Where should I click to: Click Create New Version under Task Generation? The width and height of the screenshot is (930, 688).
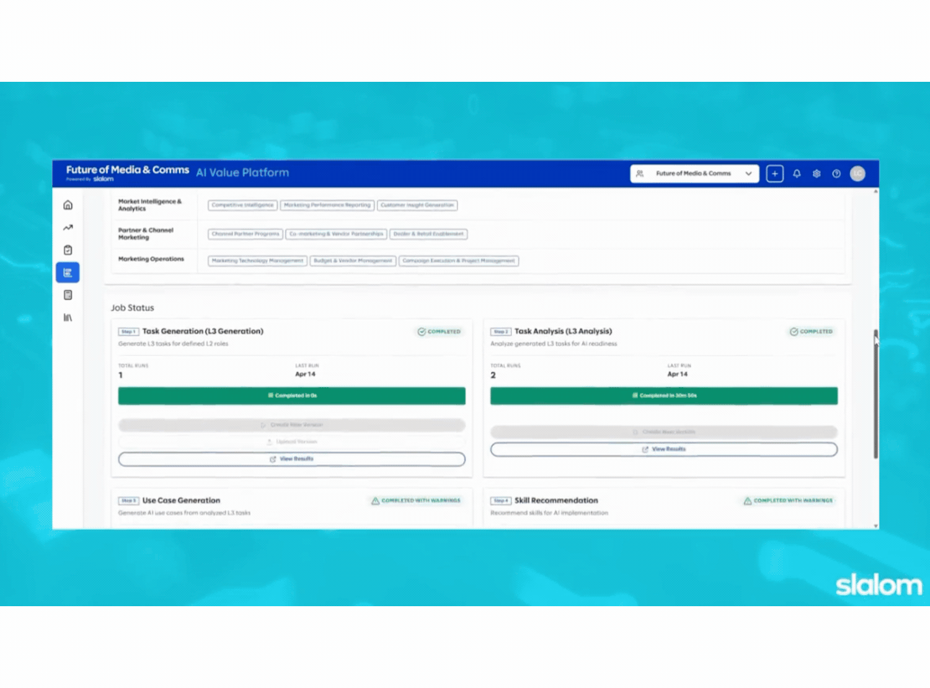click(292, 425)
